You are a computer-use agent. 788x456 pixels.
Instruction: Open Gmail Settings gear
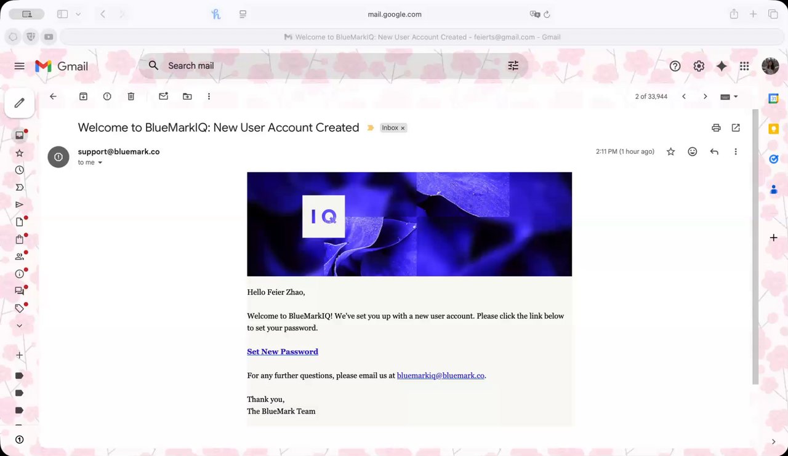click(x=699, y=66)
